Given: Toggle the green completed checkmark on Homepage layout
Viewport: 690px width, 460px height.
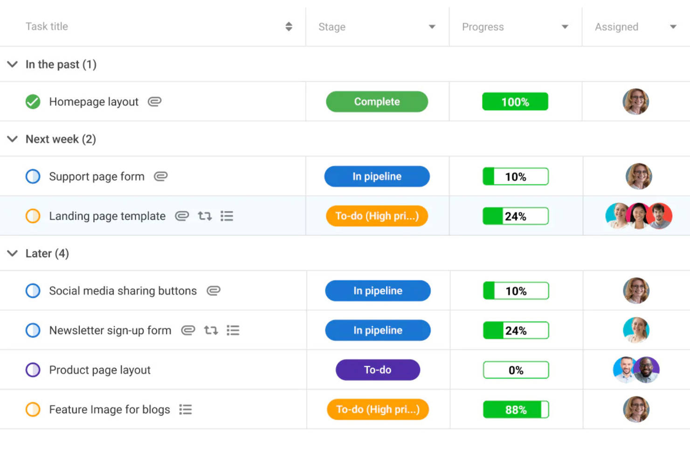Looking at the screenshot, I should [x=33, y=102].
